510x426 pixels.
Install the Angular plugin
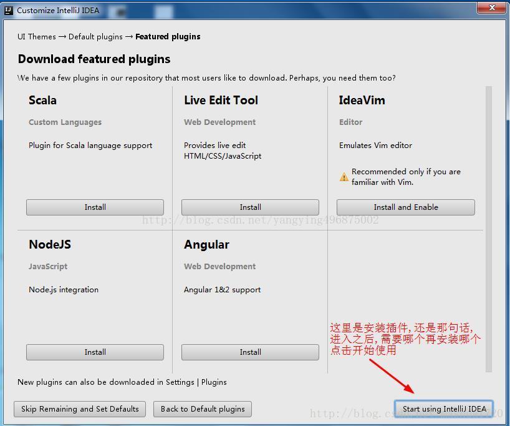[x=249, y=352]
